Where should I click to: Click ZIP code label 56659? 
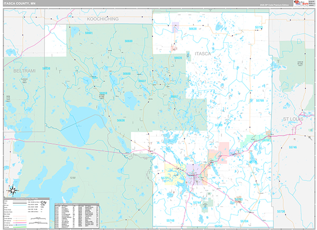point(104,93)
